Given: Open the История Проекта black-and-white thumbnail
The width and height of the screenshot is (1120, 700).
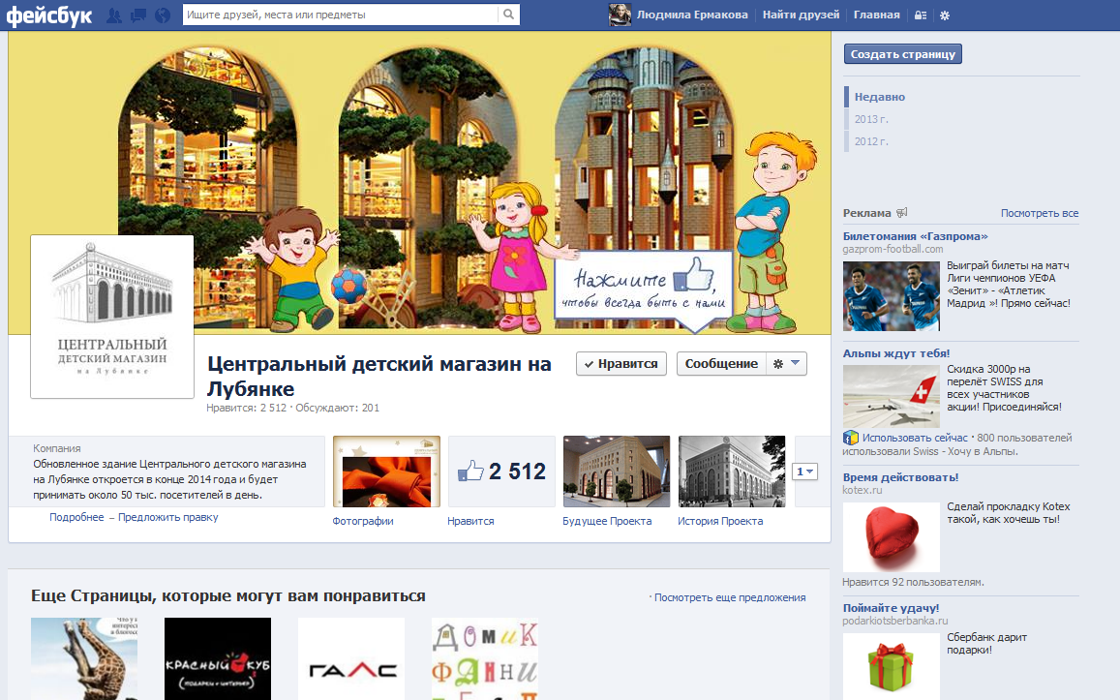Looking at the screenshot, I should click(x=732, y=472).
